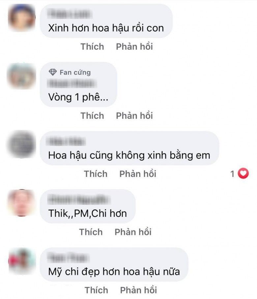The image size is (257, 299).
Task: Like the 'Thik,,PM,Chi hơn' comment
Action: click(91, 232)
